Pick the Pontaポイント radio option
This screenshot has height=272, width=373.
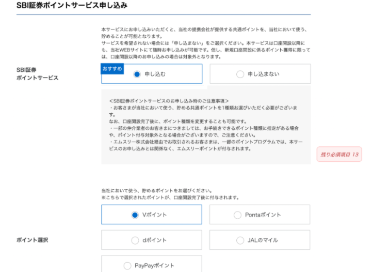[x=237, y=215]
